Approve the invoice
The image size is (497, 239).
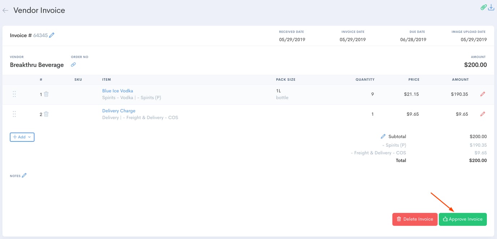click(x=463, y=219)
